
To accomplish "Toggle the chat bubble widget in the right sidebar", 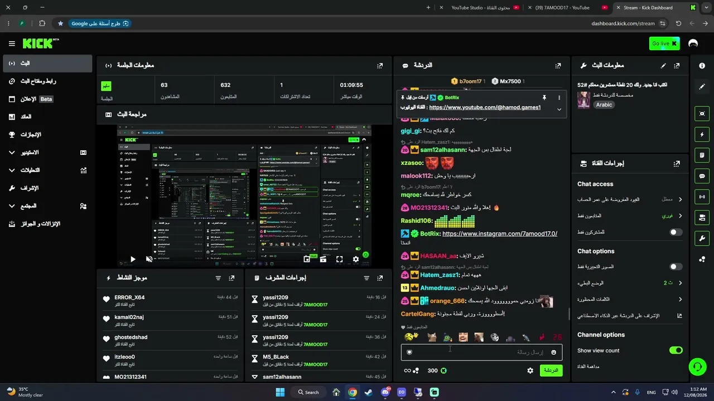I will 702,176.
